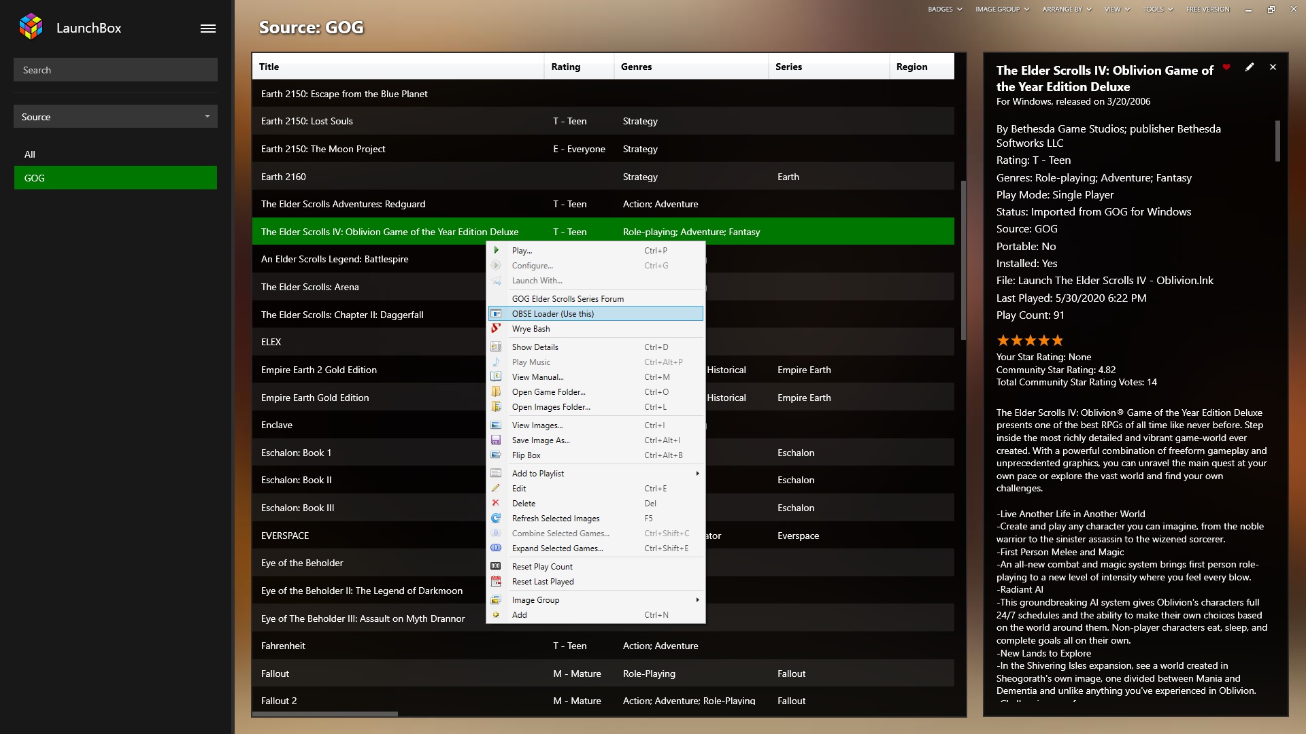Viewport: 1306px width, 734px height.
Task: Open the Source filter combo box
Action: [116, 116]
